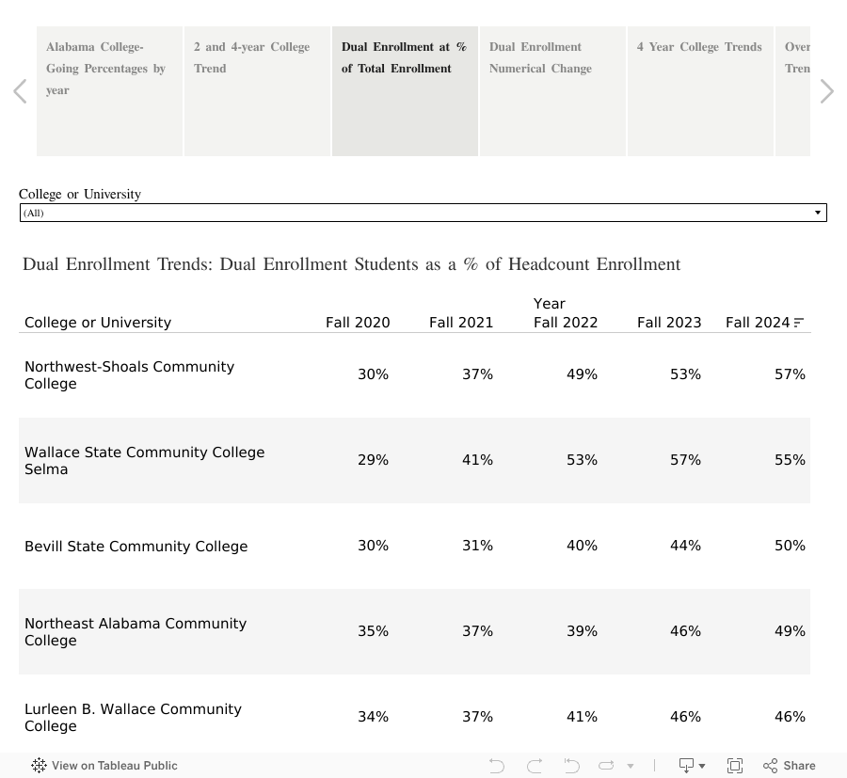Toggle descending sort on the Year header

550,304
